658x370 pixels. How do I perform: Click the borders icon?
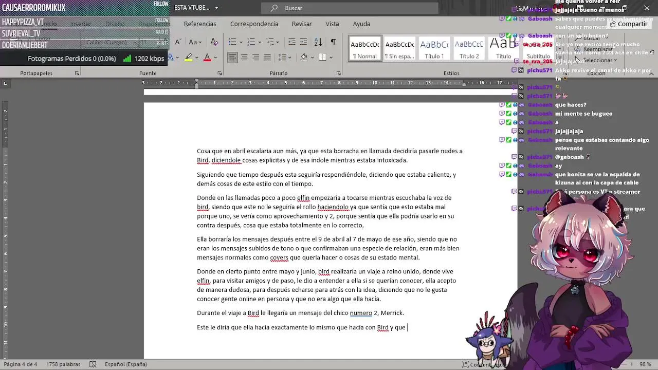pyautogui.click(x=322, y=57)
